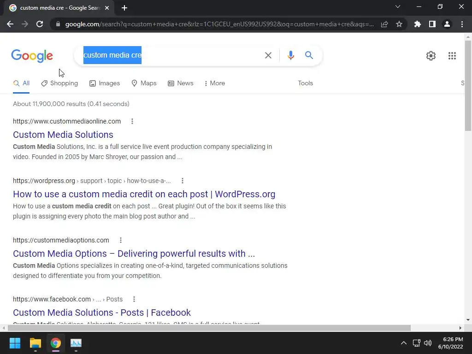The height and width of the screenshot is (354, 472).
Task: Open File Explorer from the taskbar
Action: tap(35, 343)
